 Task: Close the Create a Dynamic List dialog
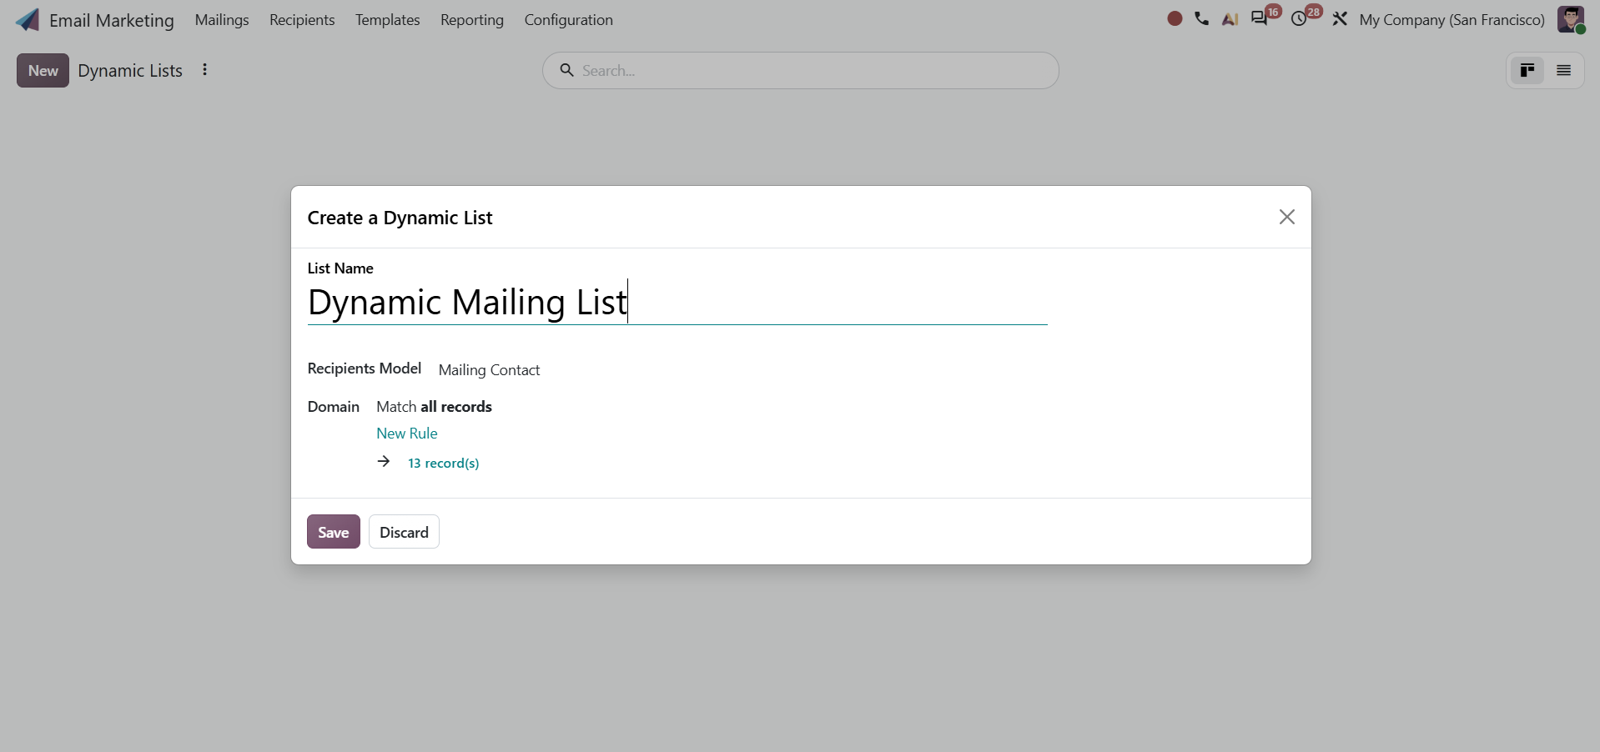coord(1287,217)
